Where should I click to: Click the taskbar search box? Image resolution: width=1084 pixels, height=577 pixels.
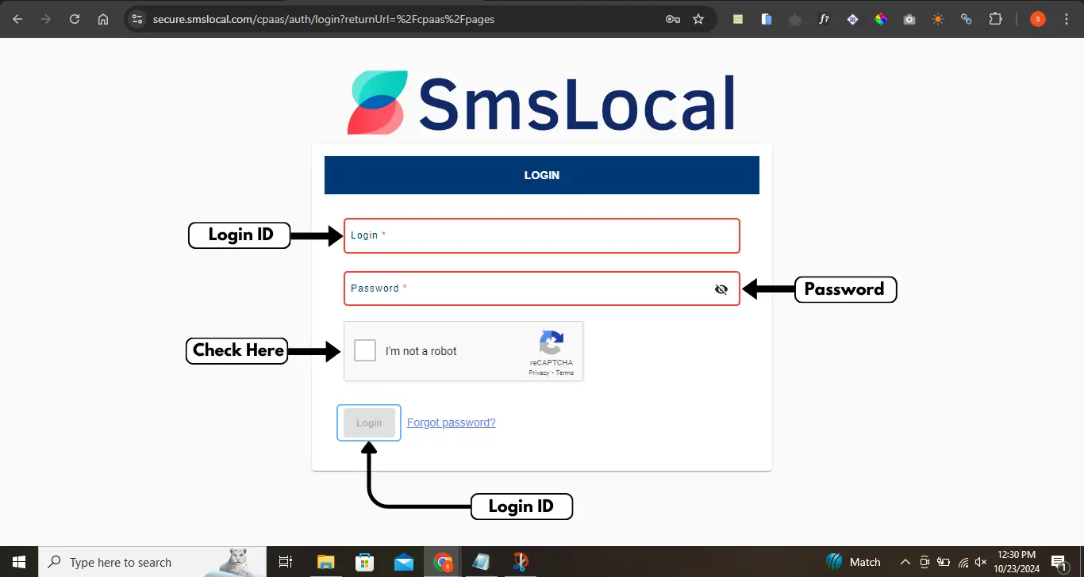click(152, 562)
